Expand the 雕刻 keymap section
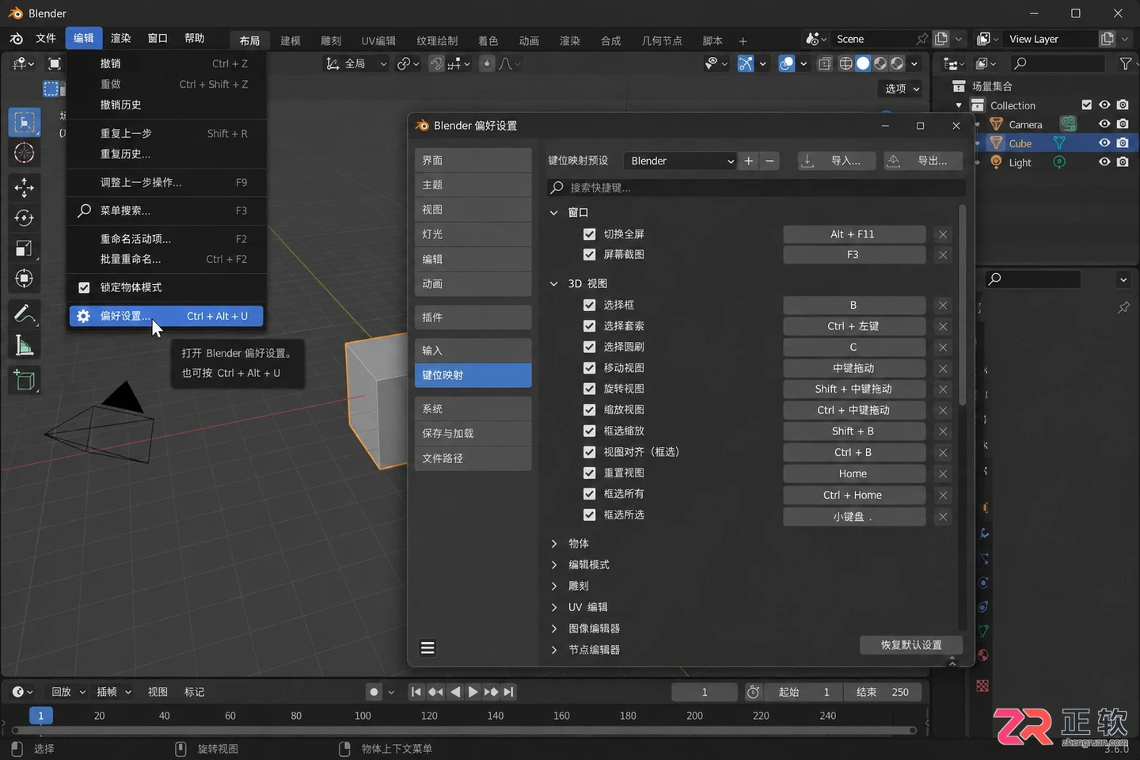The height and width of the screenshot is (760, 1140). [554, 586]
